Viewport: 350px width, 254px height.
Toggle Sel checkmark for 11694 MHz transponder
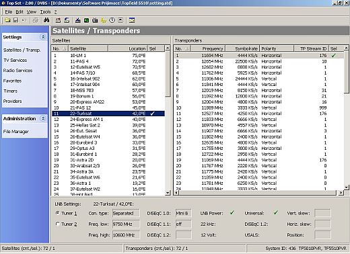pos(334,56)
